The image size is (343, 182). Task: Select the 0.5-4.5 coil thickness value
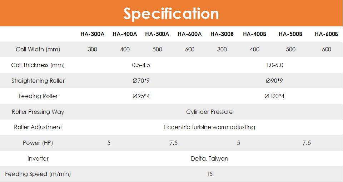[141, 65]
